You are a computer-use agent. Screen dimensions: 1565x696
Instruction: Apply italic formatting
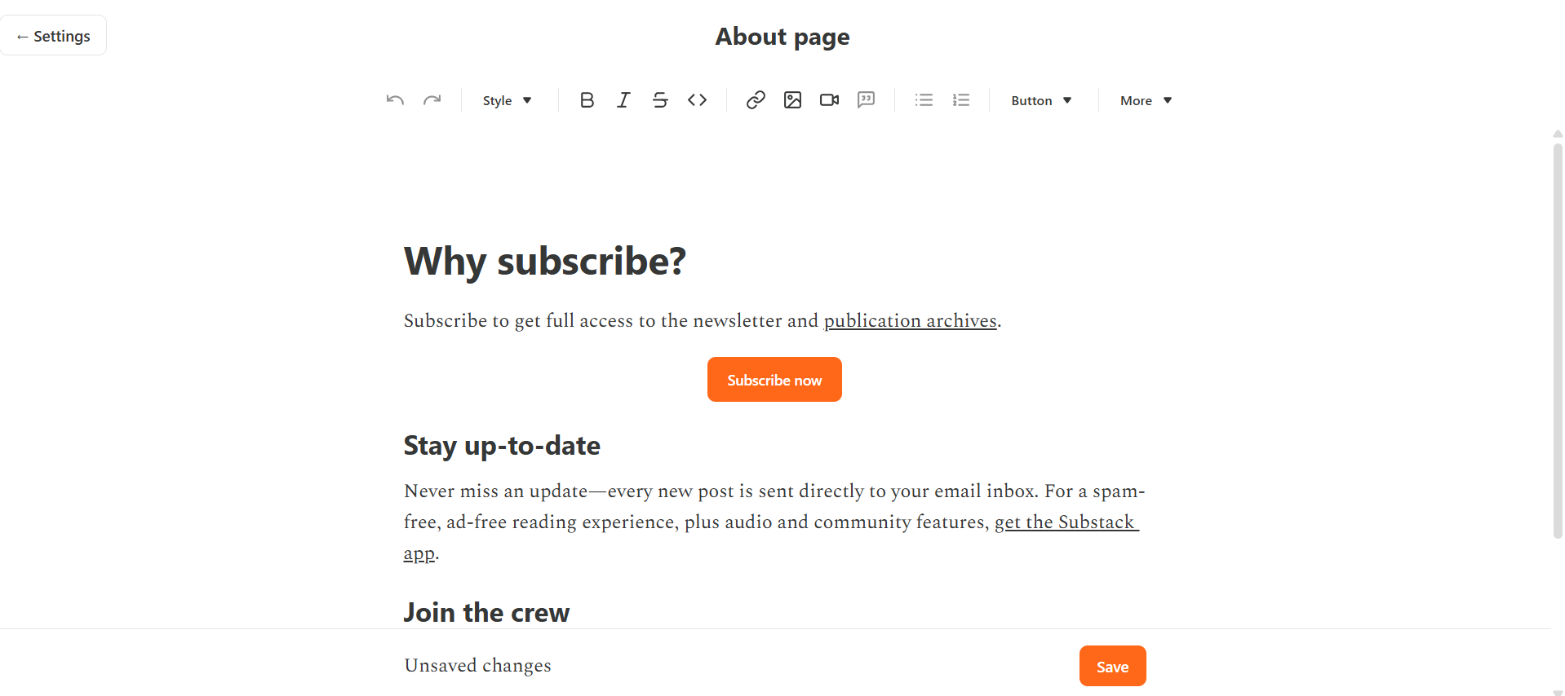623,99
